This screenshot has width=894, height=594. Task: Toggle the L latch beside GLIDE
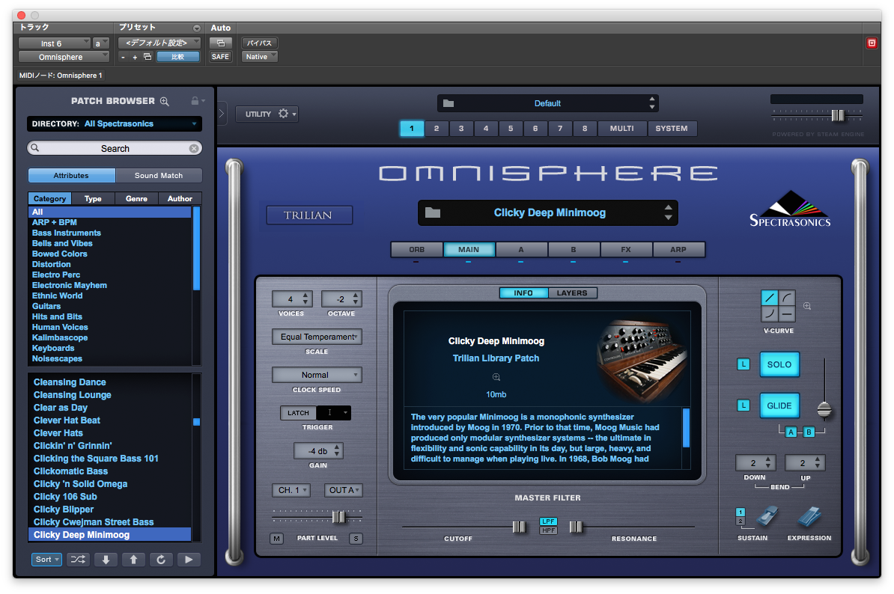(x=744, y=405)
